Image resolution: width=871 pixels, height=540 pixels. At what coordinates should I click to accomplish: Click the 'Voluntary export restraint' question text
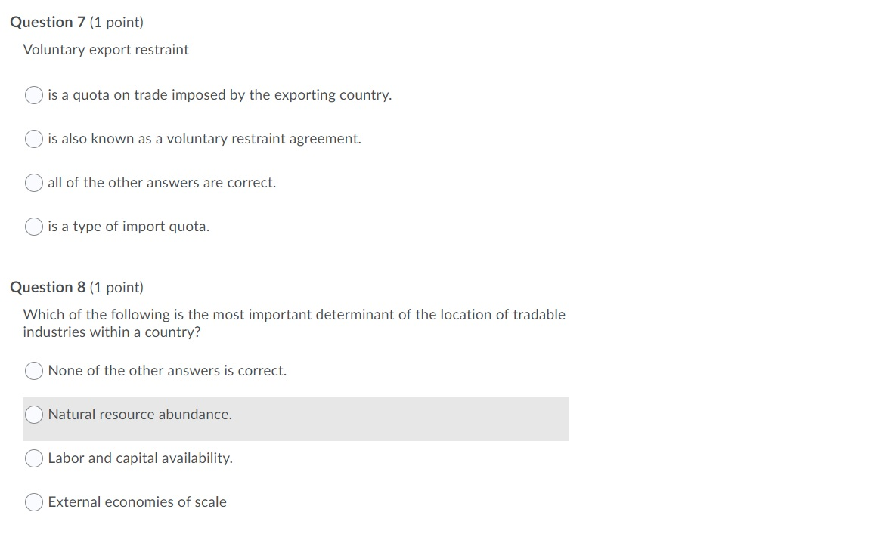(106, 49)
